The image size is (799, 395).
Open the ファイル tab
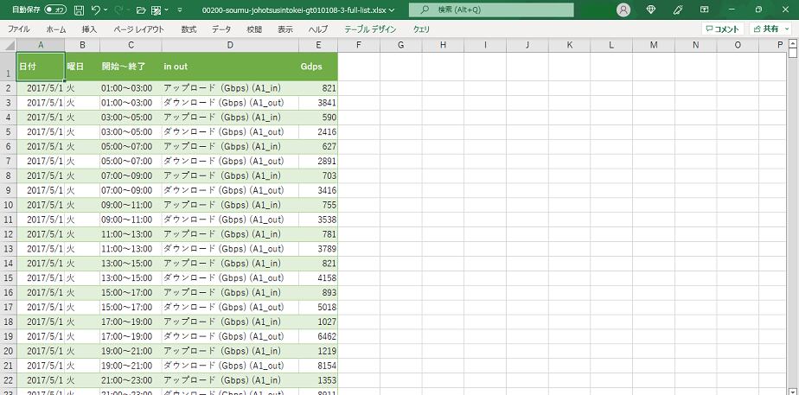(x=18, y=29)
